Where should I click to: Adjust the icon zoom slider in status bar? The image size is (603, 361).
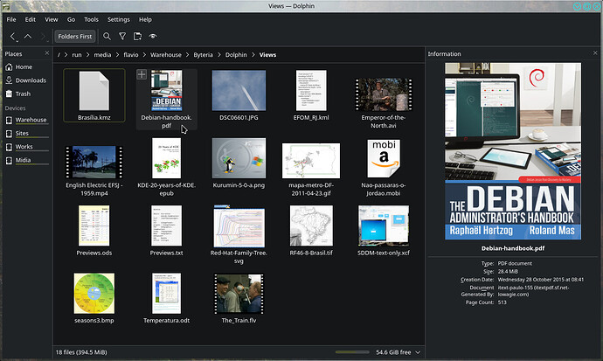click(352, 352)
